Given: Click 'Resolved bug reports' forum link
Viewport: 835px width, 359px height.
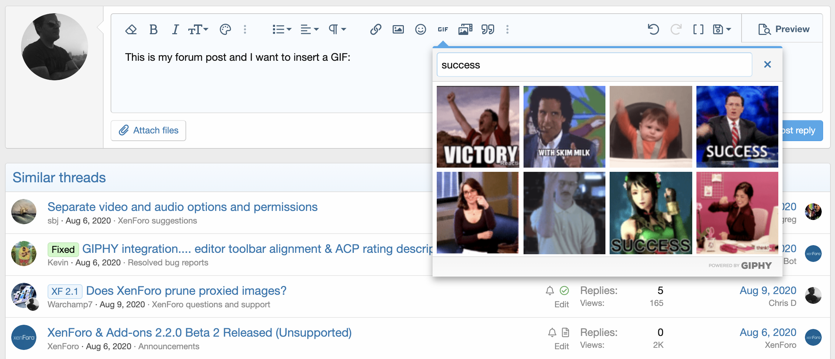Looking at the screenshot, I should coord(168,263).
